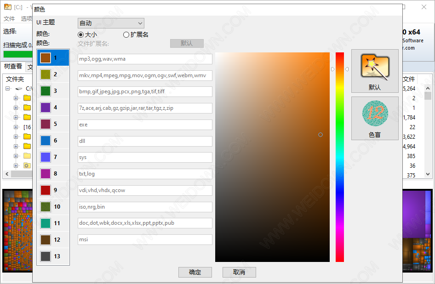Click the greyed Default (默认) button near file extensions

(187, 43)
